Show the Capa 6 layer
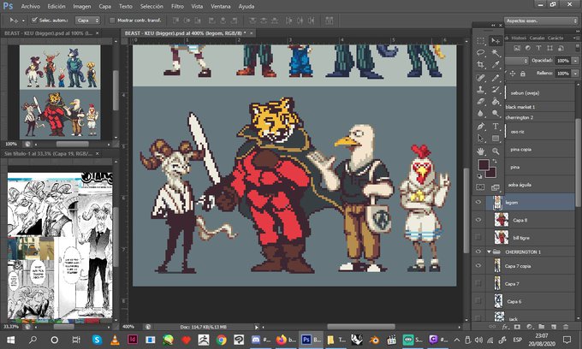Screen dimensions: 582x349 tap(478, 301)
